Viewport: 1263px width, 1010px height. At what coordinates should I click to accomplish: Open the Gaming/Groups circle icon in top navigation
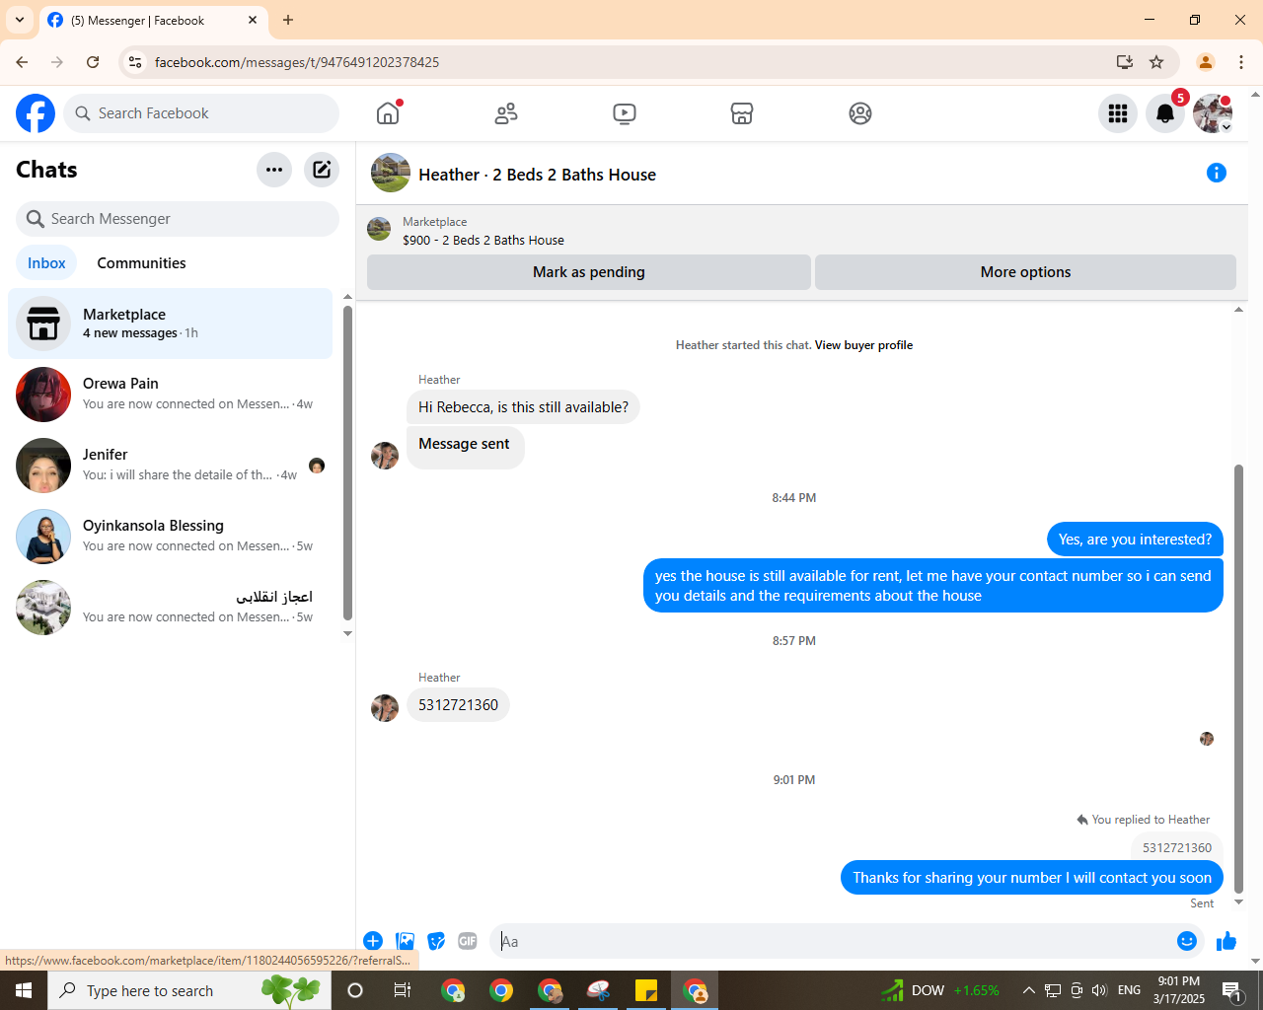(860, 113)
